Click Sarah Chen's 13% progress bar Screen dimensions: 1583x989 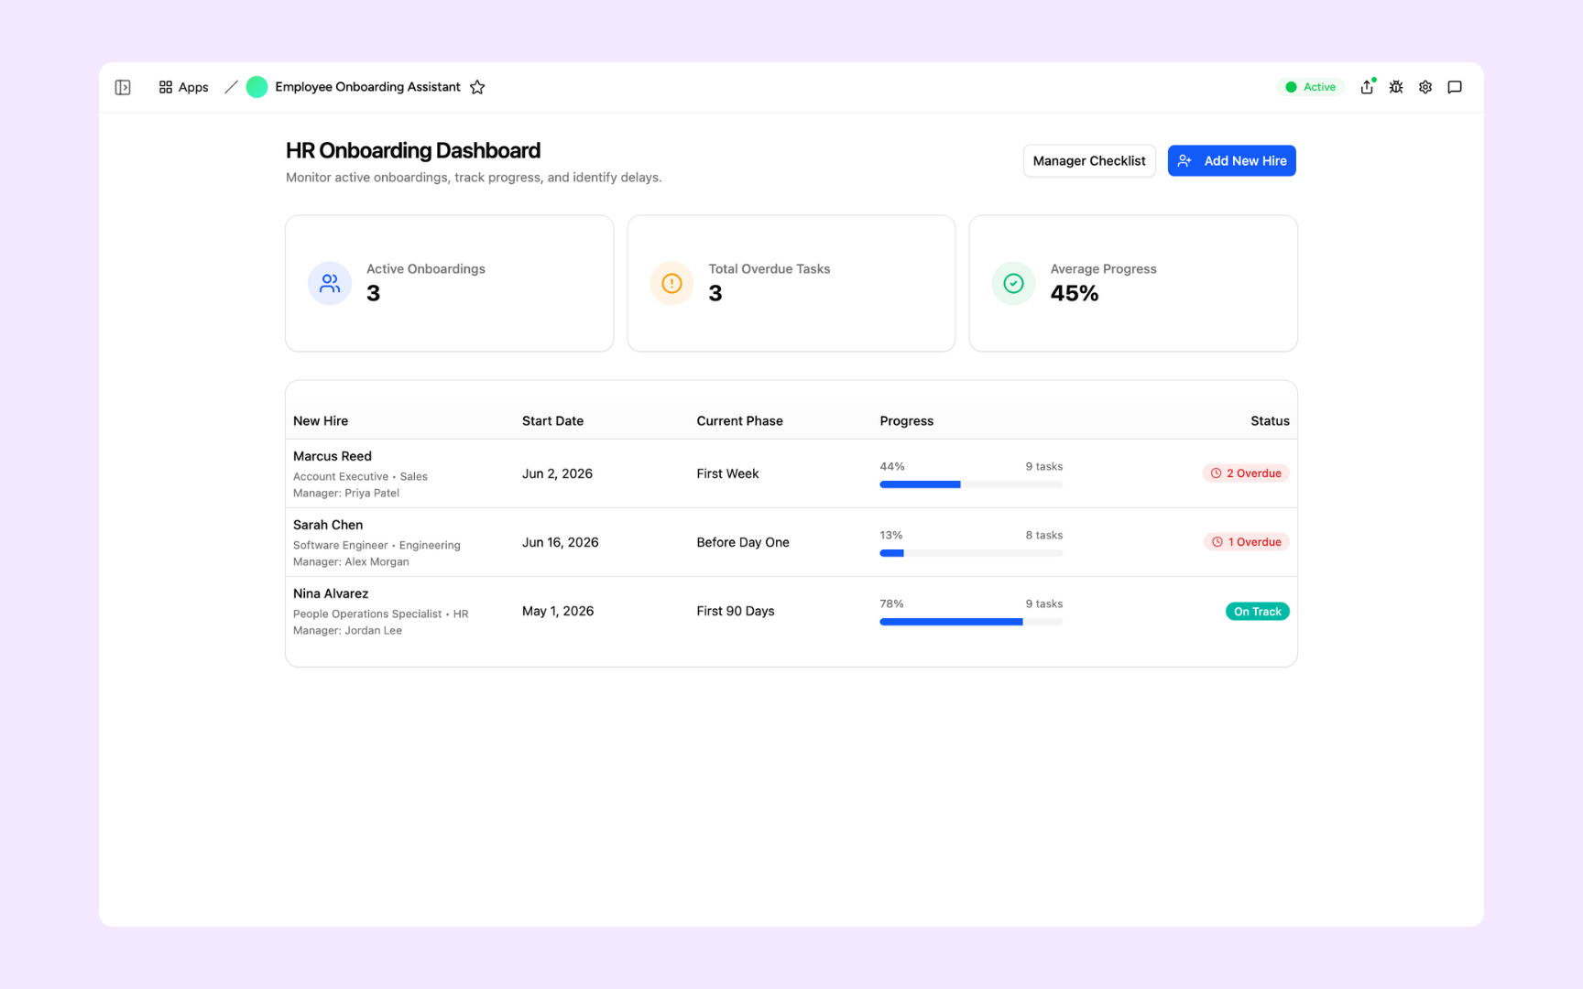971,553
